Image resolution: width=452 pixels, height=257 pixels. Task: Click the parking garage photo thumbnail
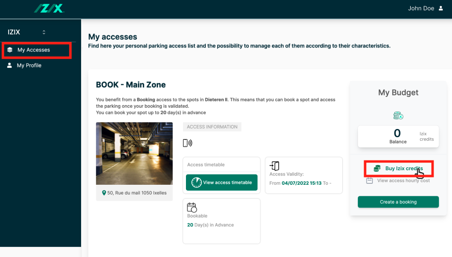(x=134, y=153)
